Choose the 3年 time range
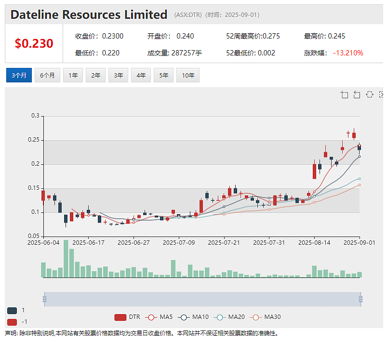Image resolution: width=387 pixels, height=343 pixels. tap(119, 75)
